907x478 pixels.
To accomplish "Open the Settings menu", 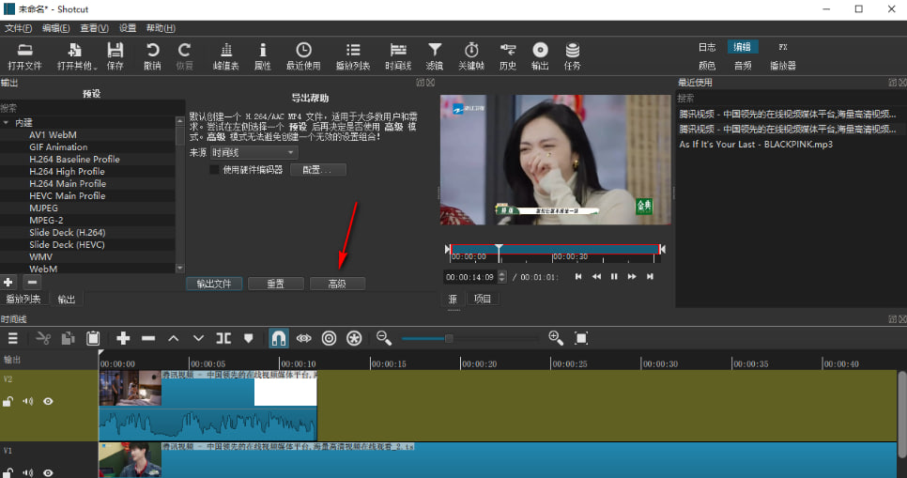I will coord(127,28).
